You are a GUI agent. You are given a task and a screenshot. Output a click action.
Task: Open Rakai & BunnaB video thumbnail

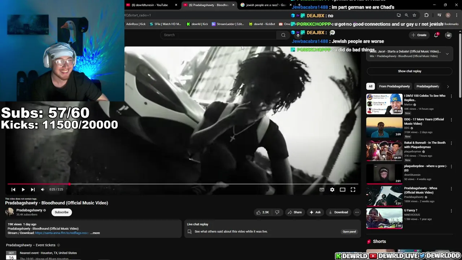(x=384, y=151)
